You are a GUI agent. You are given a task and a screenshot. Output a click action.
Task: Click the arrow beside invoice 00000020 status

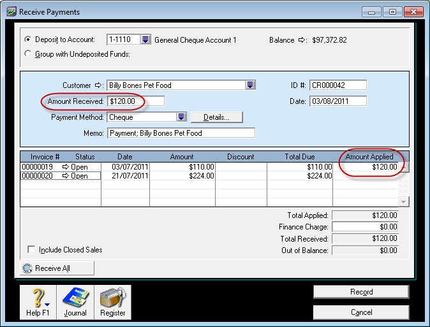click(x=66, y=177)
